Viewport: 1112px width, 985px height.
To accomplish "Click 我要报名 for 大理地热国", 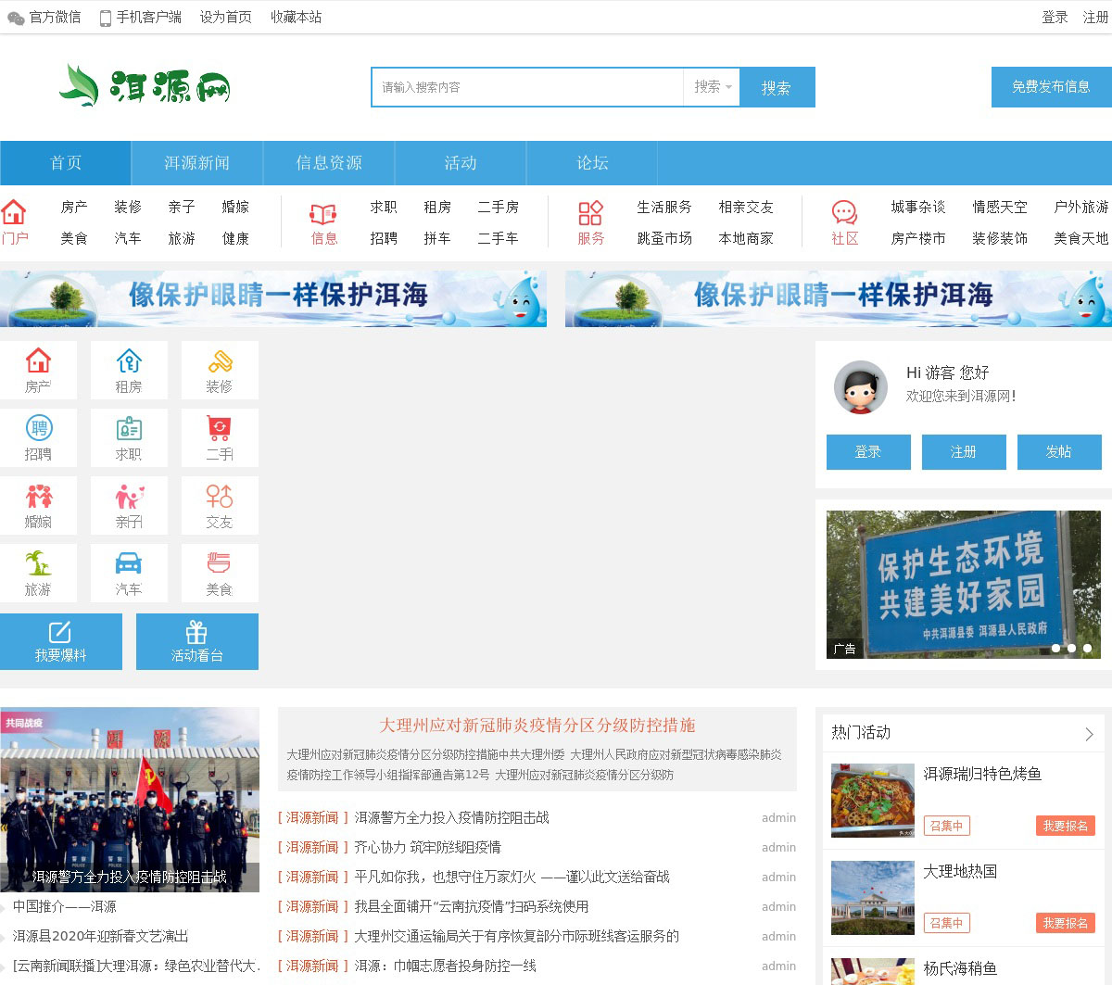I will 1065,923.
